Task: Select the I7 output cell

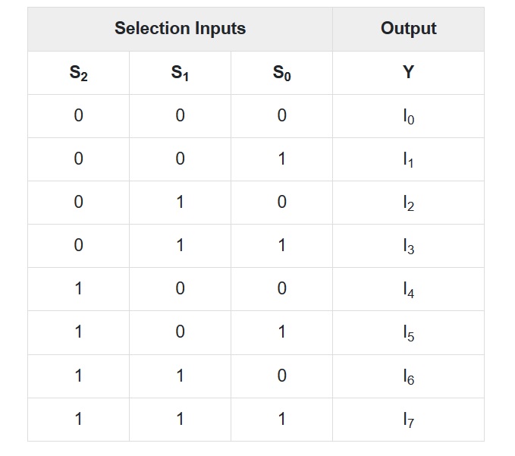Action: [408, 419]
